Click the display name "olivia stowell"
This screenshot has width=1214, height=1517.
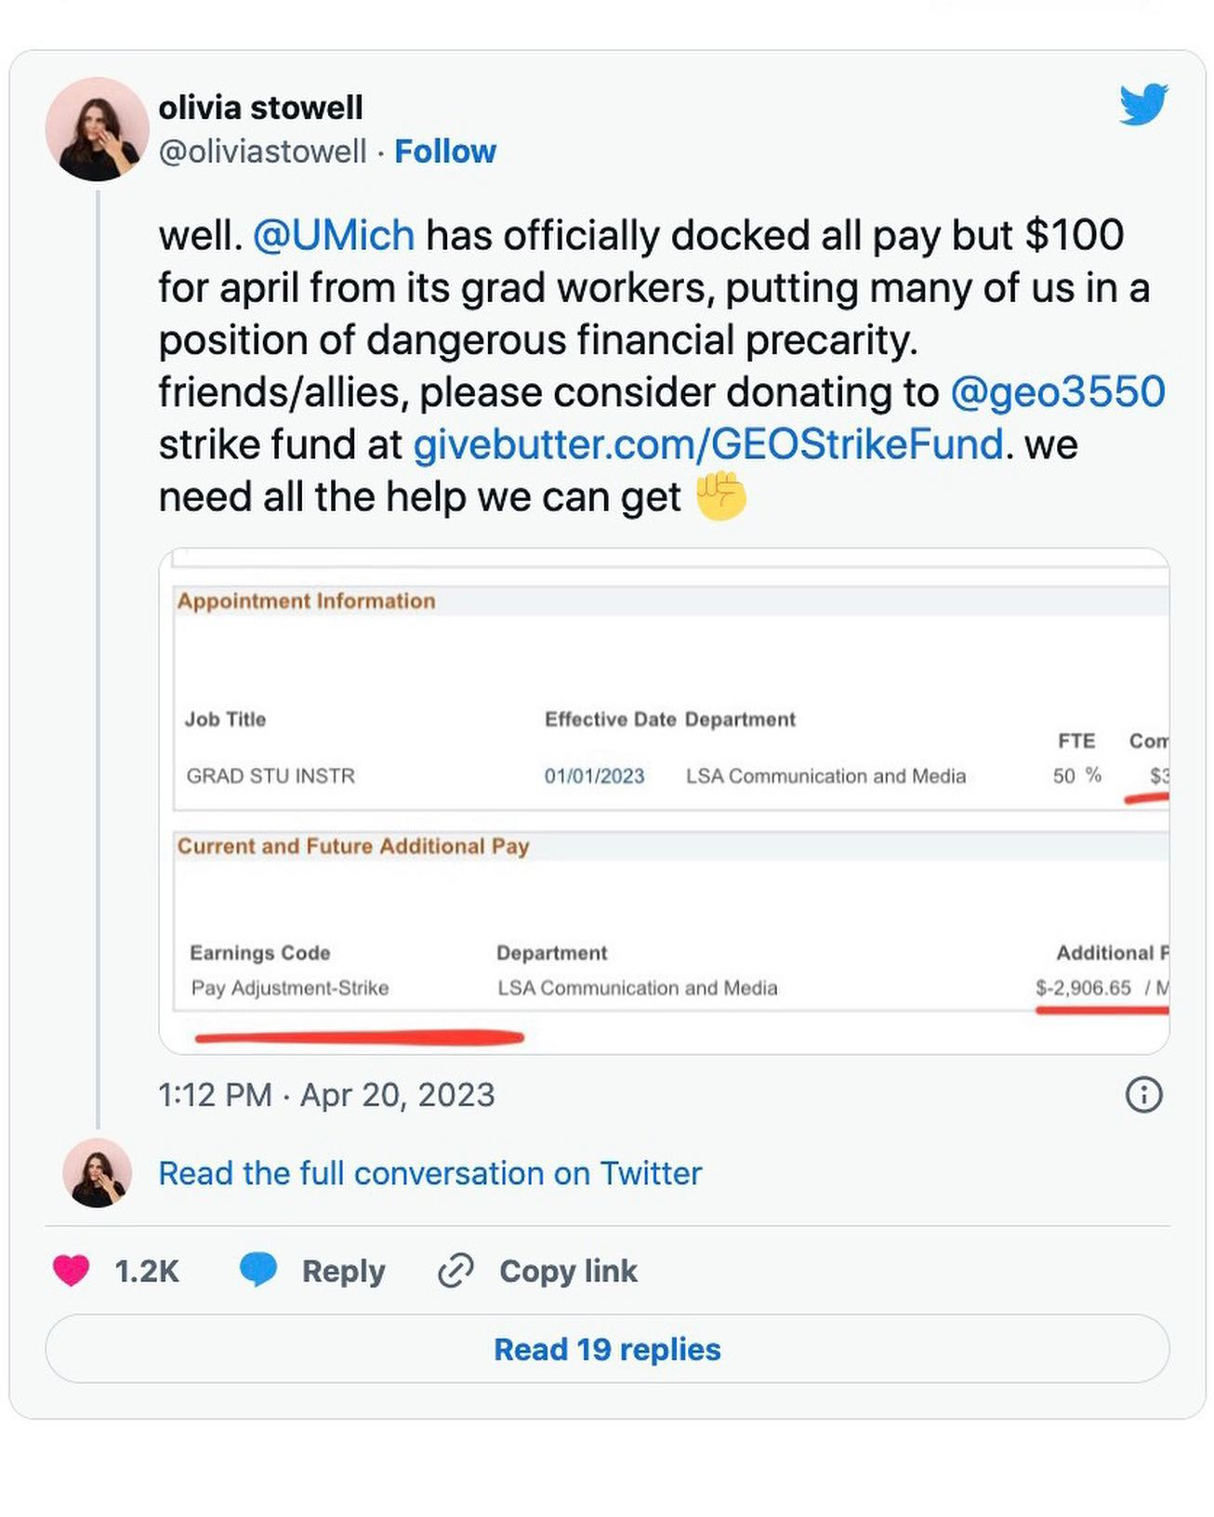[260, 108]
